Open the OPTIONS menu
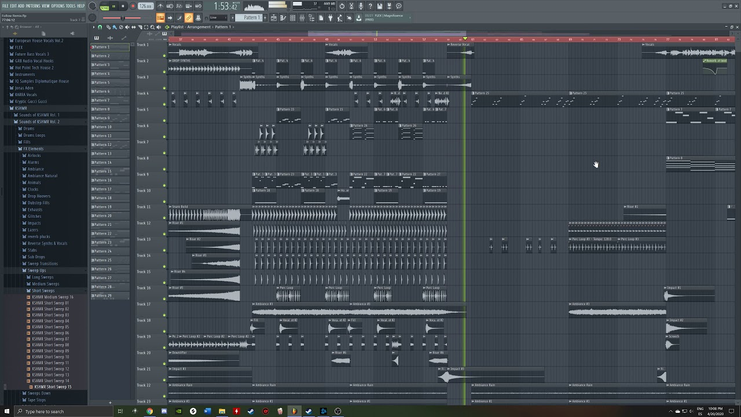 click(x=58, y=6)
